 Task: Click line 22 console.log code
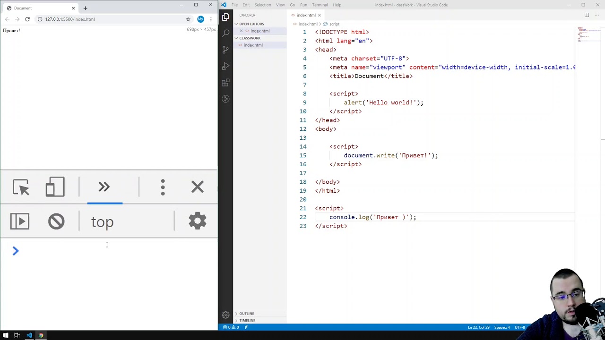[372, 217]
